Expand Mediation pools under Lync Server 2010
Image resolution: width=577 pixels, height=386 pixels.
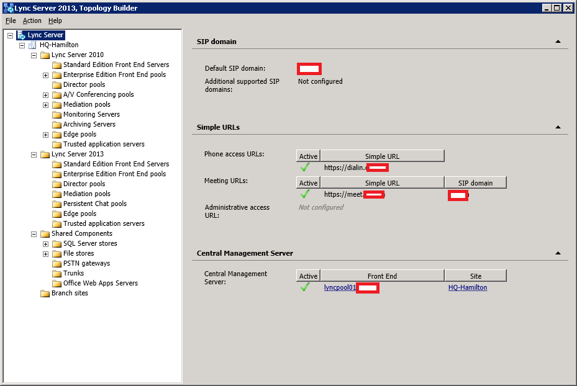(x=45, y=105)
